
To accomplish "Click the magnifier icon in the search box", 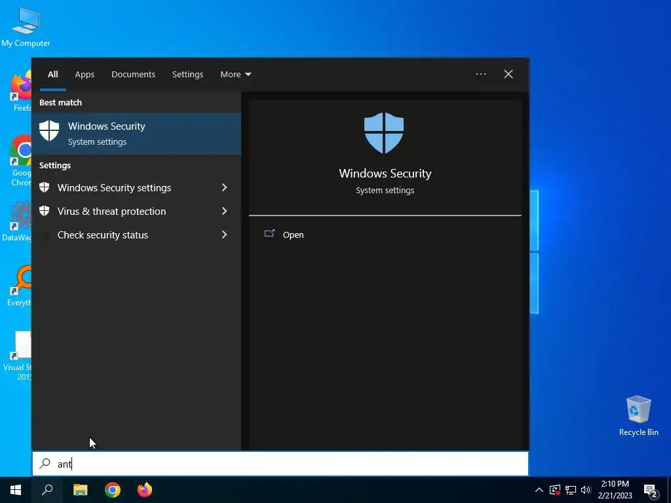I will pyautogui.click(x=45, y=464).
